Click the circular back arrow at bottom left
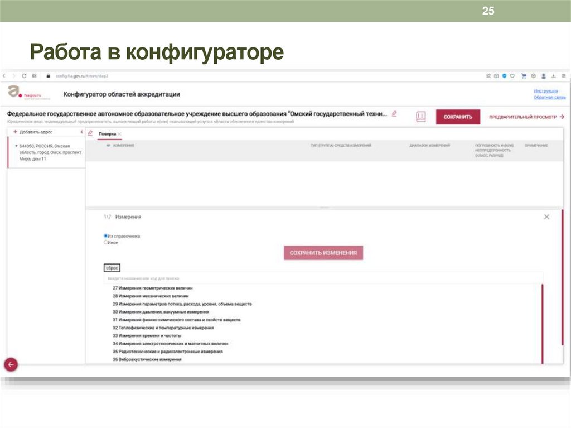Screen dimensions: 571x428 tap(11, 364)
